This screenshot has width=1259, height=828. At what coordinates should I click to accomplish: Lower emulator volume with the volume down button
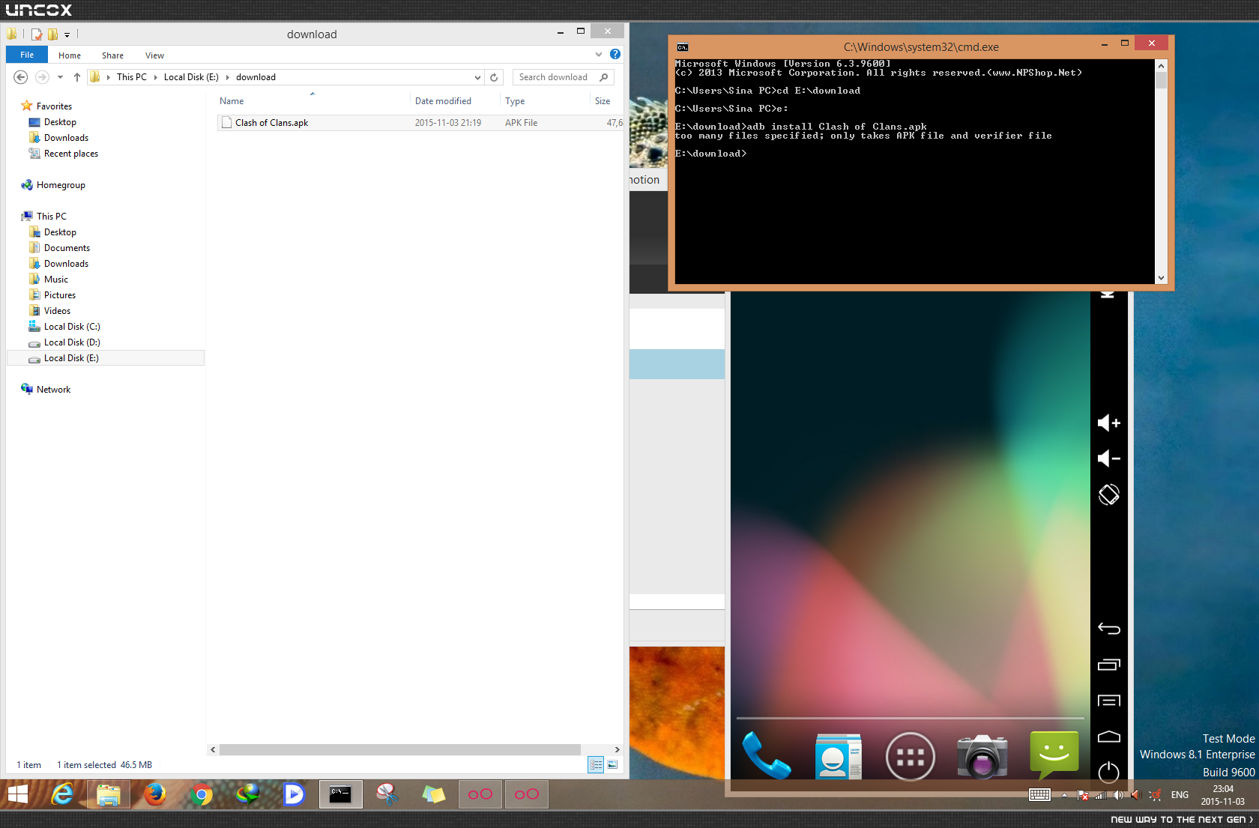[x=1109, y=458]
